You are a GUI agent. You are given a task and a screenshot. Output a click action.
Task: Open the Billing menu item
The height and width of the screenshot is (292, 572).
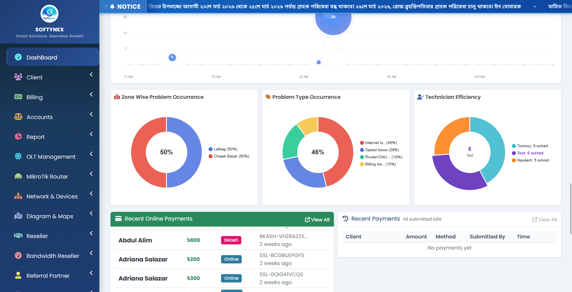point(53,97)
